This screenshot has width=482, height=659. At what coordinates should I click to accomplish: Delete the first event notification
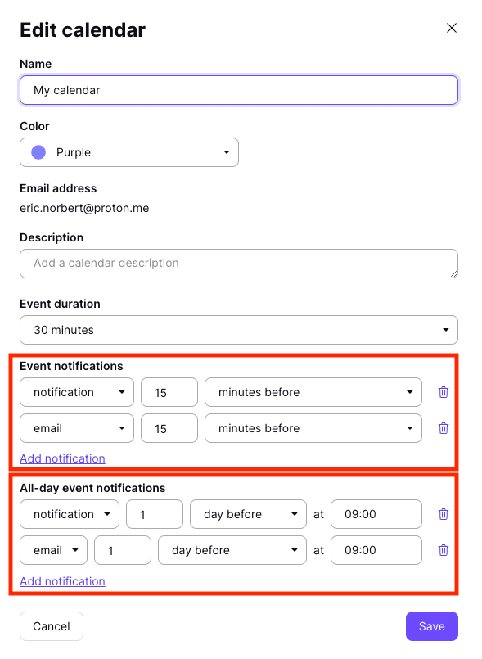(x=444, y=392)
